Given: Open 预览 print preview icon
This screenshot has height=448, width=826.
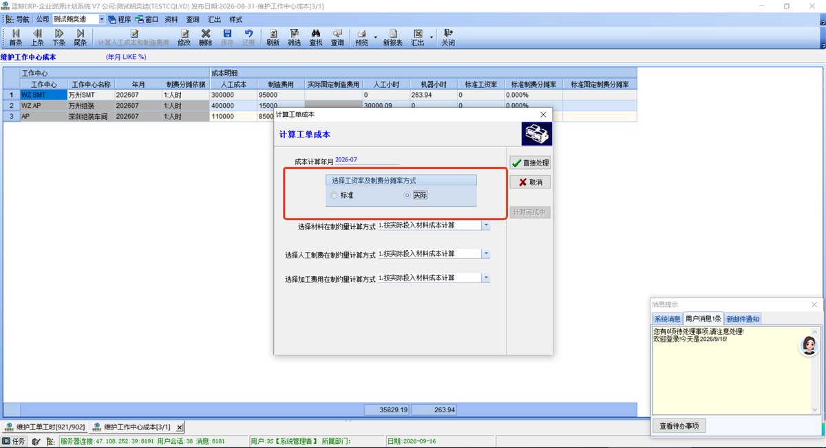Looking at the screenshot, I should [x=361, y=37].
